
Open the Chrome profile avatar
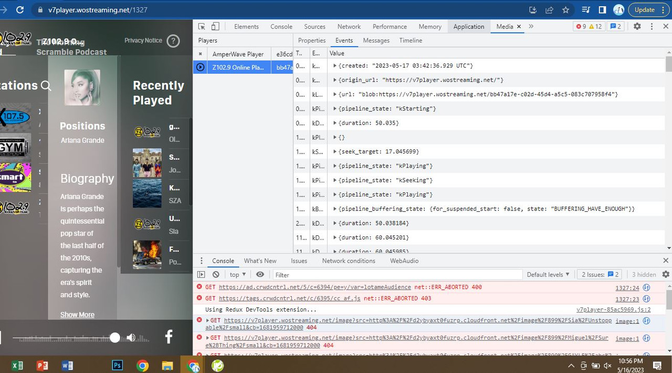coord(619,9)
